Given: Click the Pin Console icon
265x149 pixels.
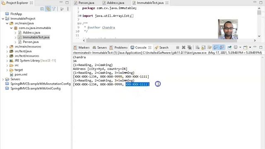Looking at the screenshot, I should [x=229, y=48].
